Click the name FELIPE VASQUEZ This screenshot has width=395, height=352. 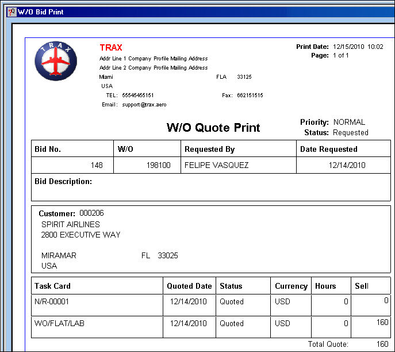coord(216,165)
